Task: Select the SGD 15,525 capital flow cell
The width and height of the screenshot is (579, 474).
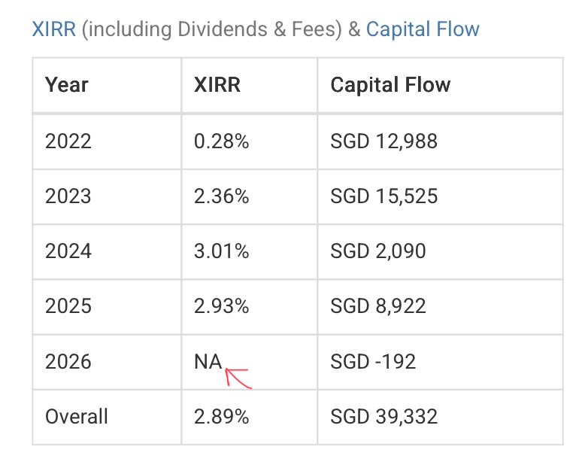Action: [383, 196]
